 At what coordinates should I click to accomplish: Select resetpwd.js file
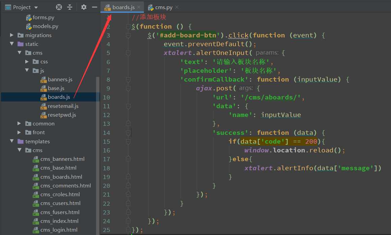pyautogui.click(x=62, y=115)
